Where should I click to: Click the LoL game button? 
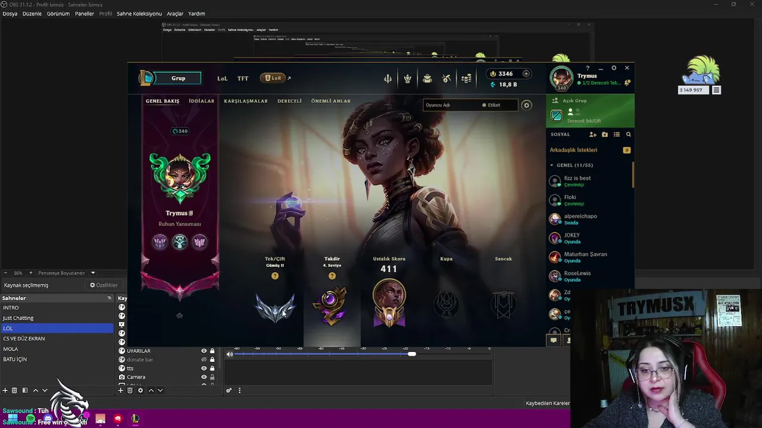click(x=222, y=78)
